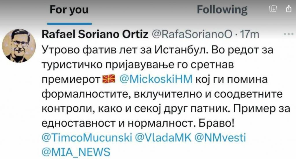This screenshot has height=159, width=296.
Task: Open the tweet's three-dot more menu
Action: pyautogui.click(x=288, y=34)
